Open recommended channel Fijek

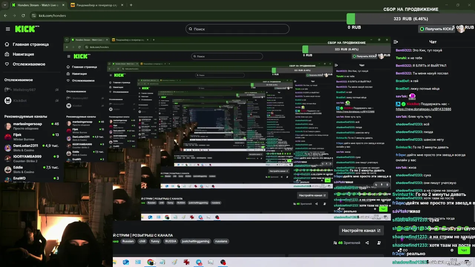[x=32, y=137]
